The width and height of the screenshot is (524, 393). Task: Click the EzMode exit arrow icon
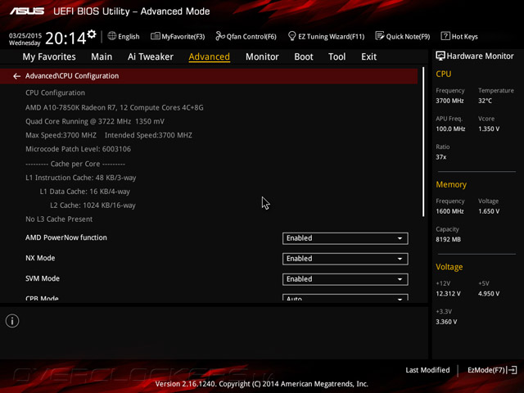click(512, 370)
